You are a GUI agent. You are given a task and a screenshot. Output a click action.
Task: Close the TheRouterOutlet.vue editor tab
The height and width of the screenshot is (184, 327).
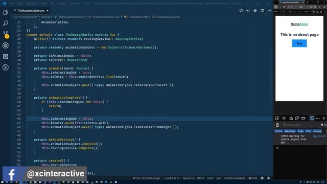pyautogui.click(x=48, y=10)
